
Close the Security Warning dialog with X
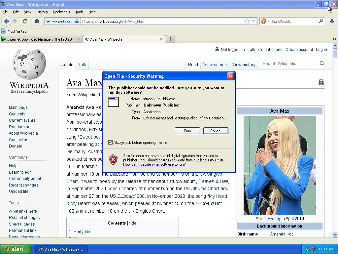click(230, 76)
